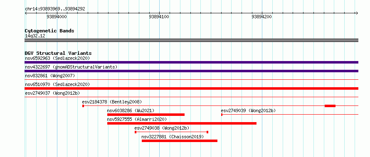
Task: Click the left arrow of the ruler
Action: click(26, 13)
